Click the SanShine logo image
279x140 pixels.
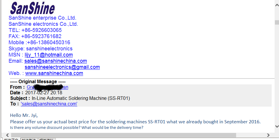click(x=32, y=8)
